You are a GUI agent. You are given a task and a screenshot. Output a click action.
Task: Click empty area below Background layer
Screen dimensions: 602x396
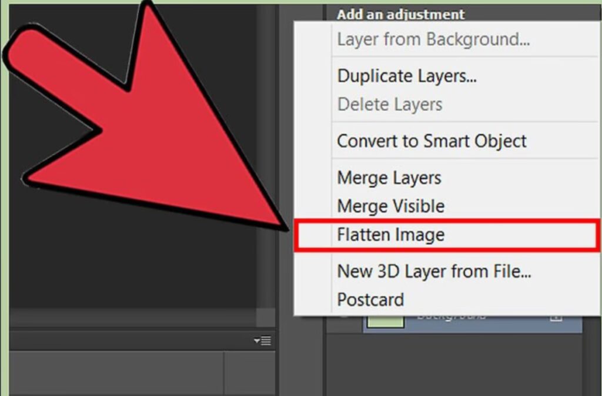453,365
